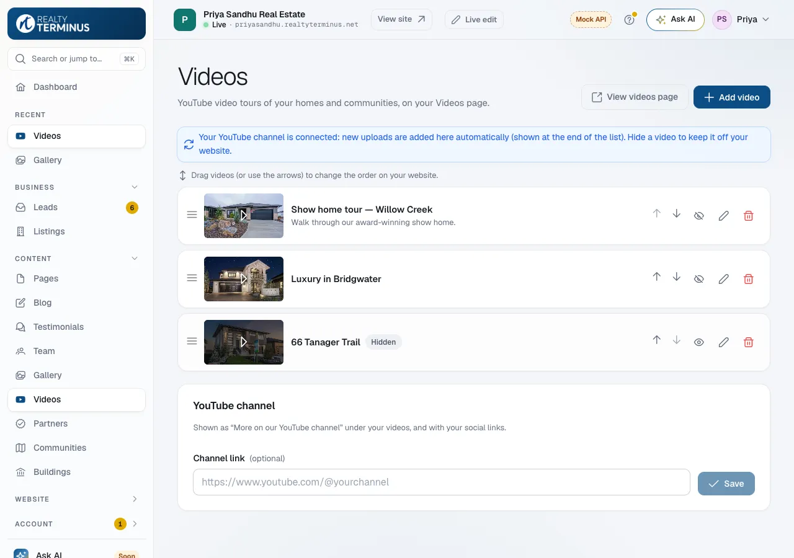The width and height of the screenshot is (794, 558).
Task: Go to Leads in the sidebar
Action: (76, 207)
